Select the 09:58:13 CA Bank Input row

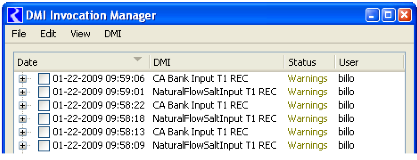coord(200,132)
